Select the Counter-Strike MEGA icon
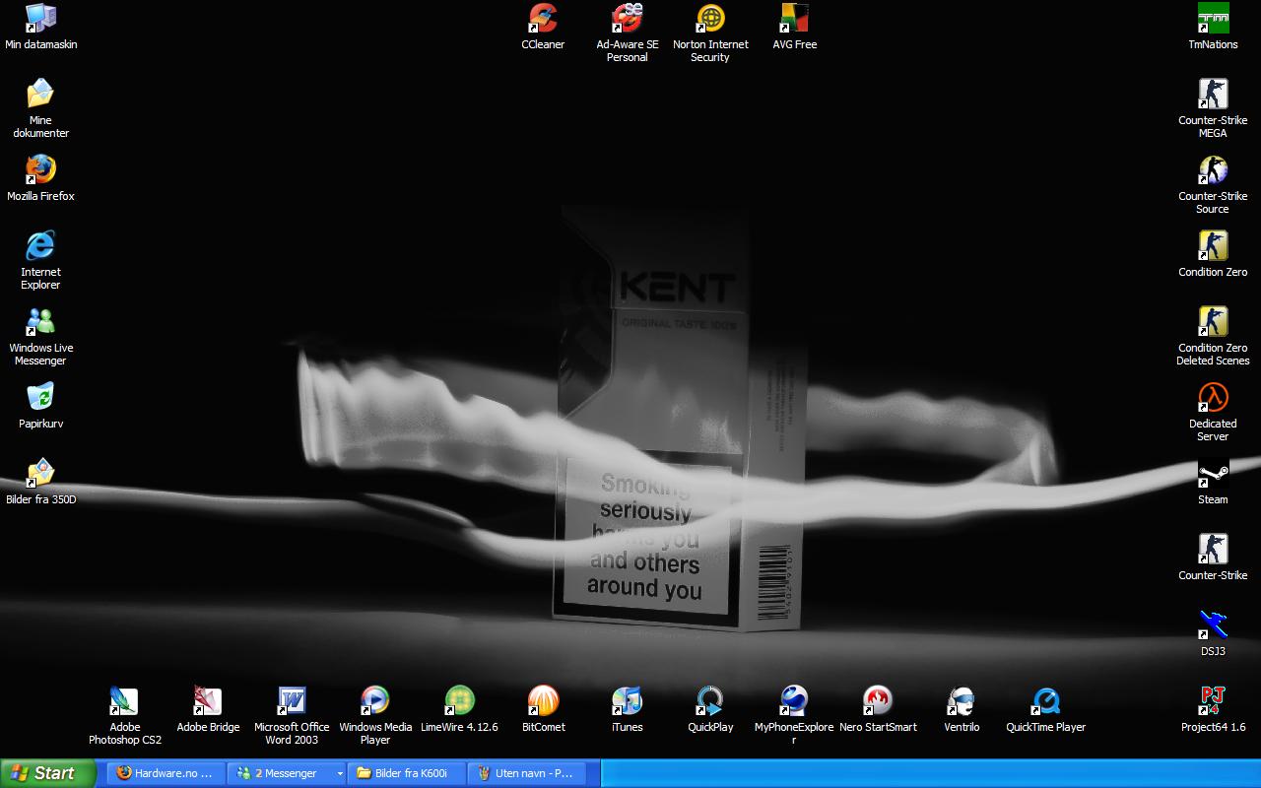1261x788 pixels. [1213, 94]
